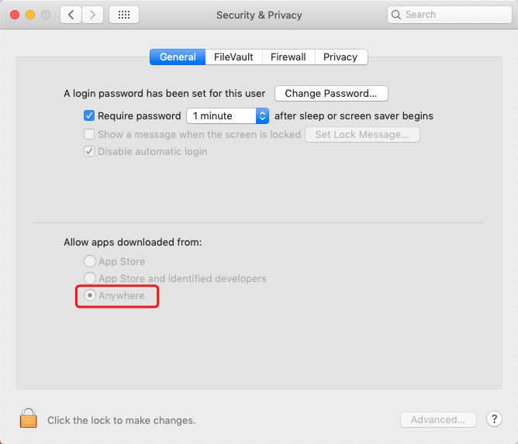Click the Set Lock Message button

[362, 135]
